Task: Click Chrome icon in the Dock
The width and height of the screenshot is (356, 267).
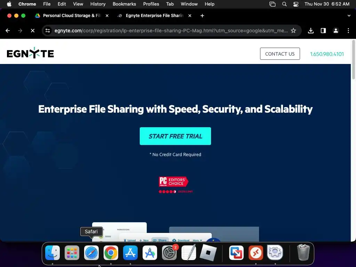Action: [111, 253]
